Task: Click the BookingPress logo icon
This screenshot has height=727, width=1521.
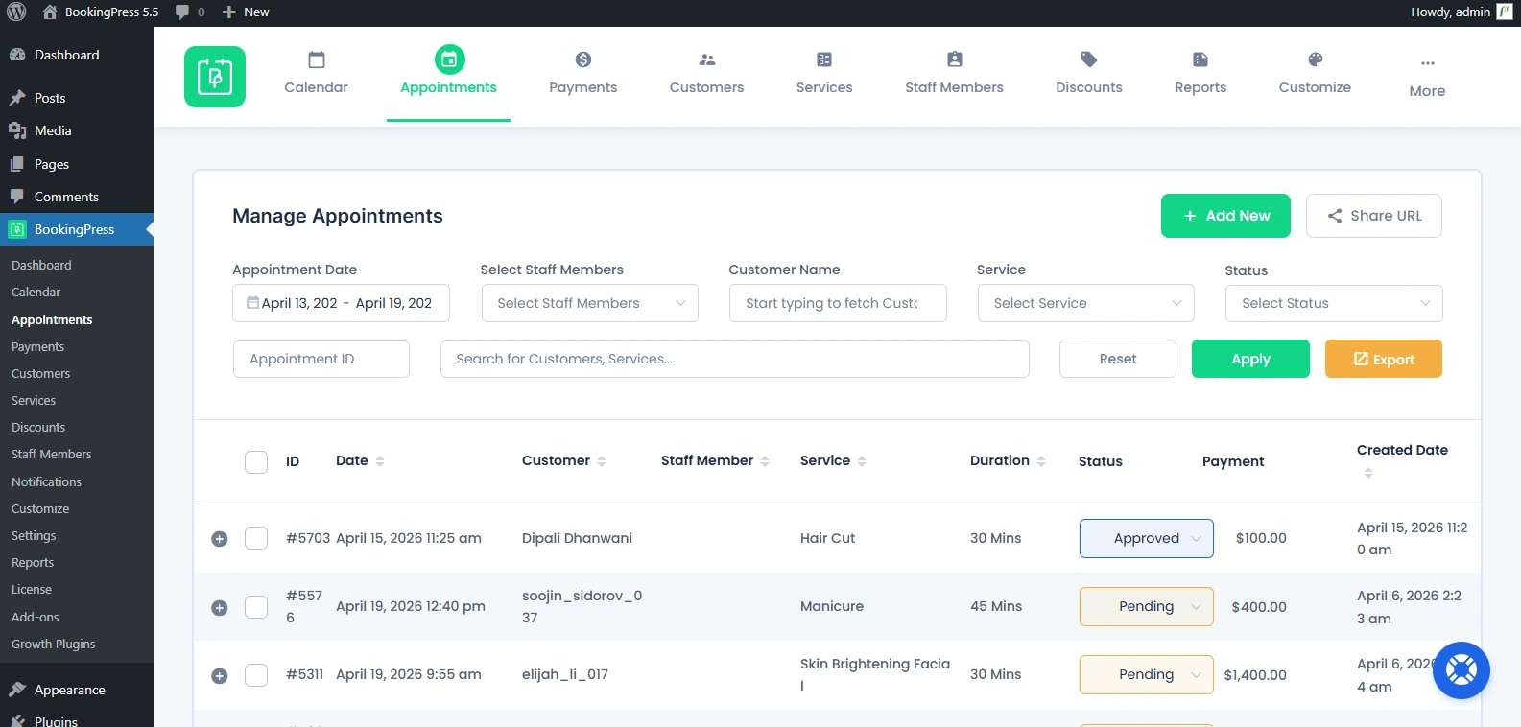Action: pos(215,77)
